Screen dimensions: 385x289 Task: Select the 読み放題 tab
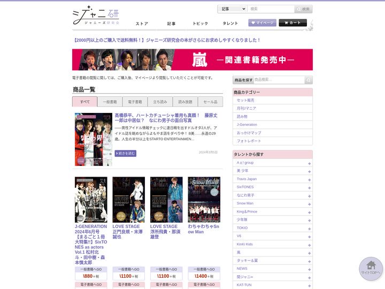(x=185, y=102)
